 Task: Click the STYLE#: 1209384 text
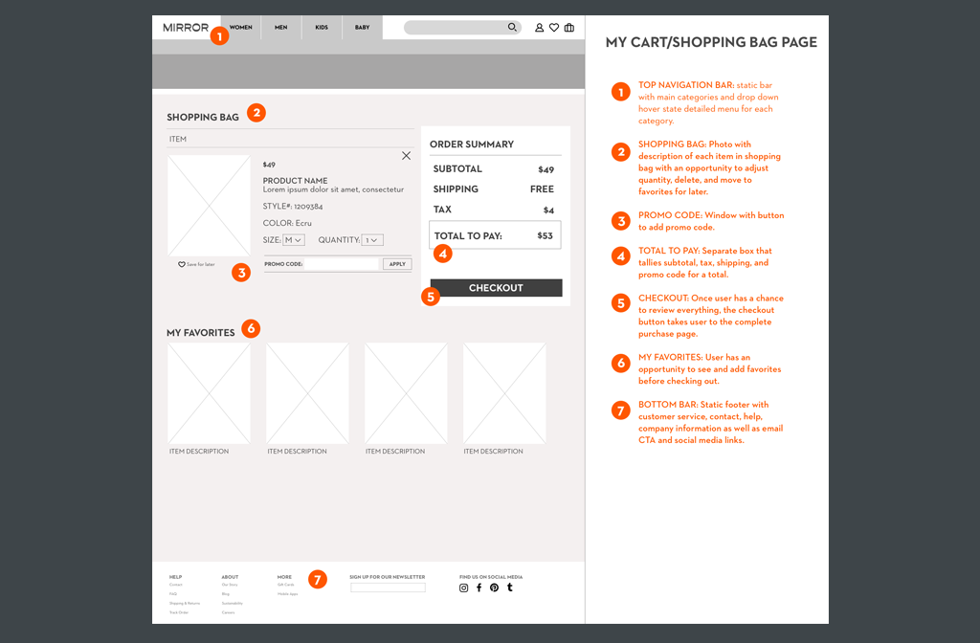tap(293, 207)
